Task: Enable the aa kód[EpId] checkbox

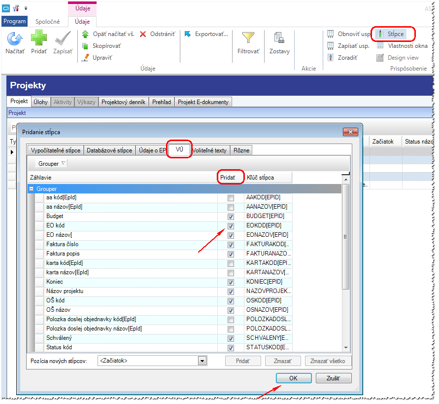Action: click(231, 198)
